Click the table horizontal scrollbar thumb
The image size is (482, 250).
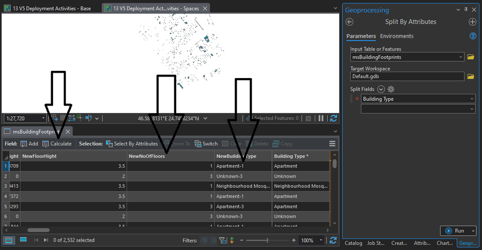coord(39,230)
